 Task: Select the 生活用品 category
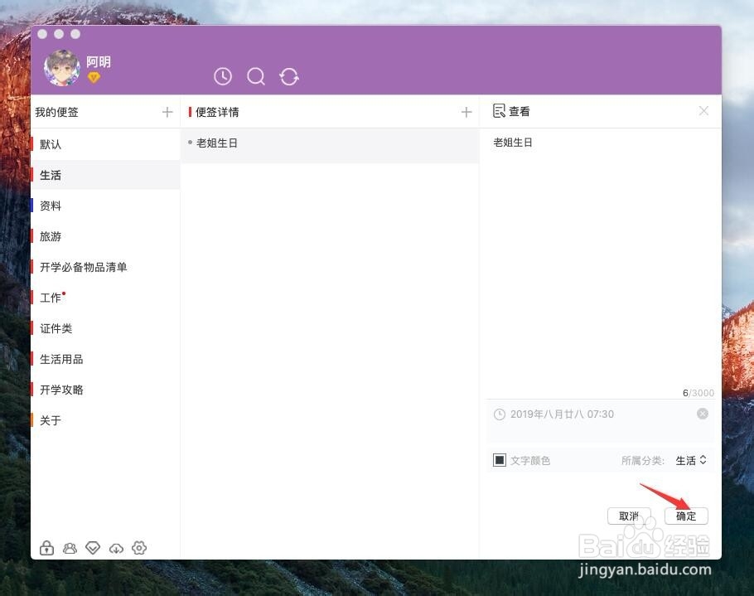click(x=105, y=359)
